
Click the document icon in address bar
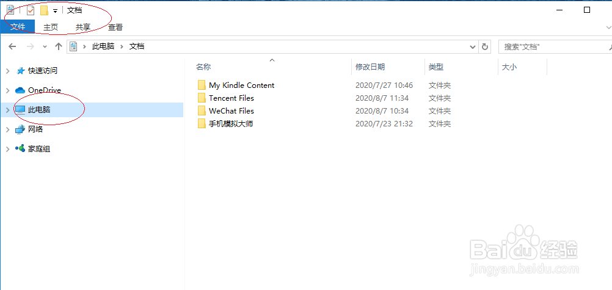73,46
